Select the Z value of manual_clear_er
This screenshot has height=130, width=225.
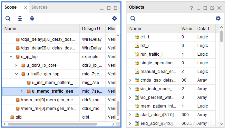click(x=183, y=72)
